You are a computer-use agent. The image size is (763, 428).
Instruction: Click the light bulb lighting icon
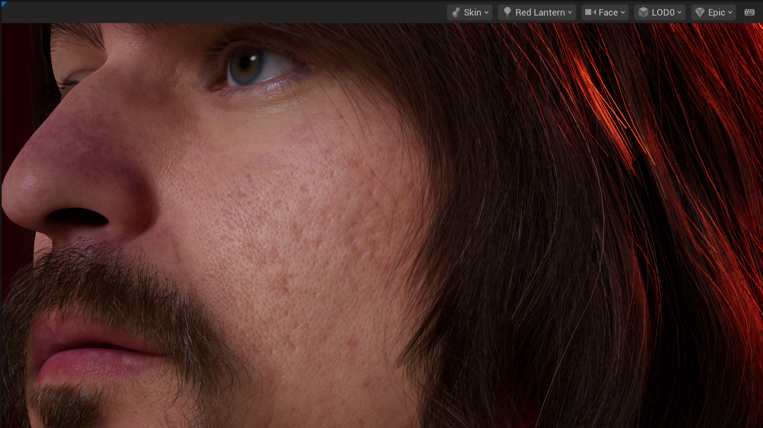(507, 12)
